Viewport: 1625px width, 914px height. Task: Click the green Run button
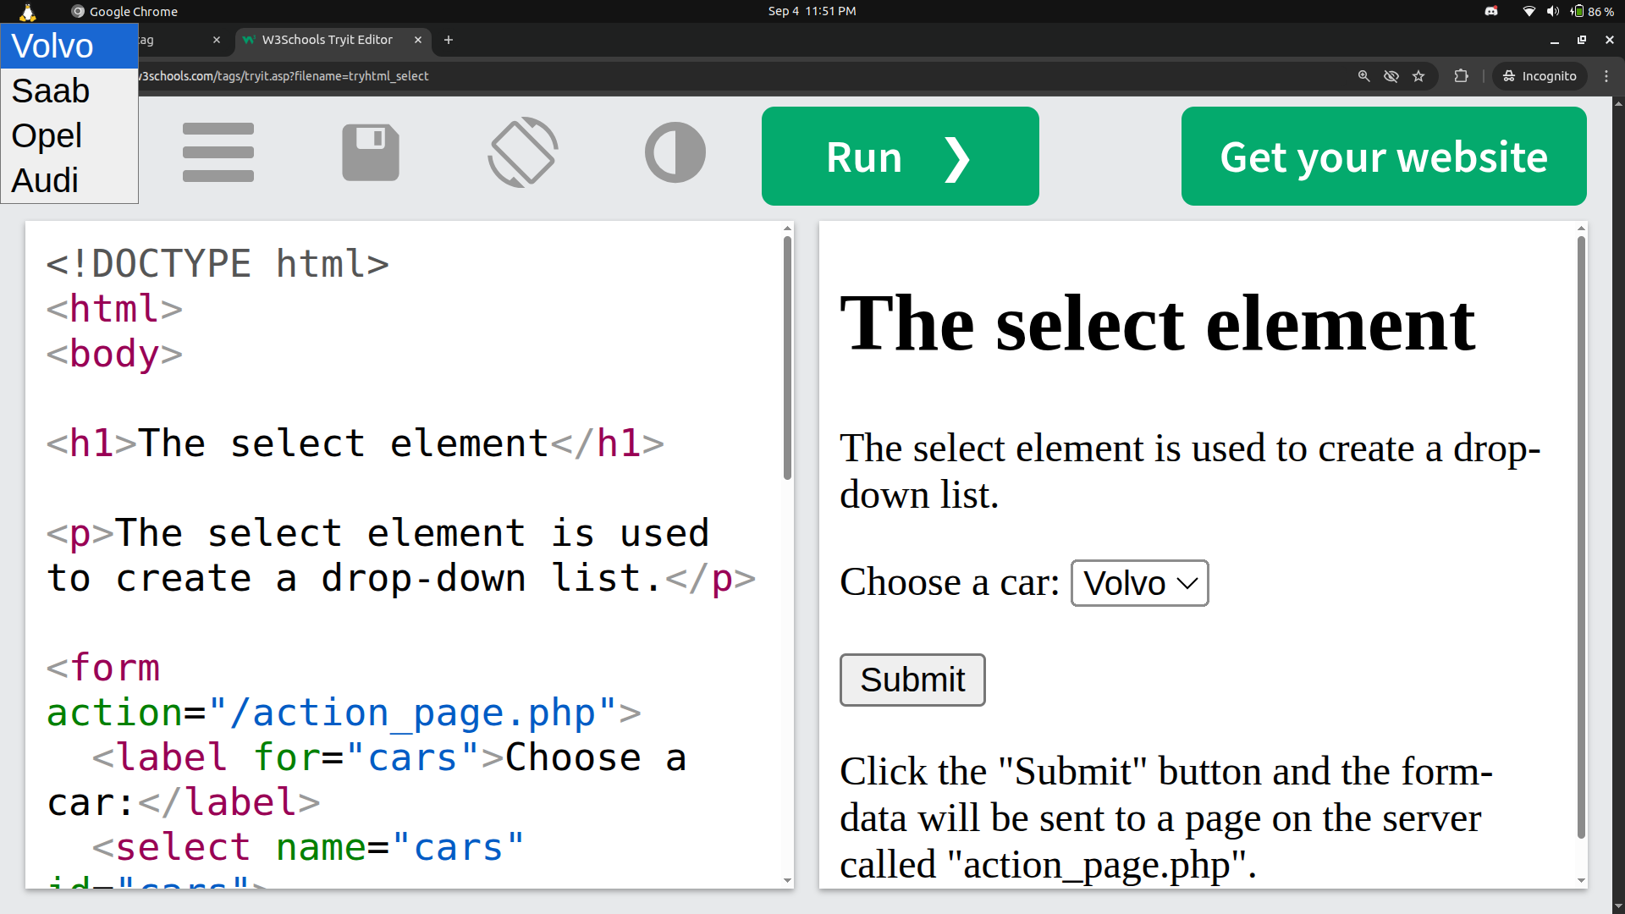[x=901, y=157]
